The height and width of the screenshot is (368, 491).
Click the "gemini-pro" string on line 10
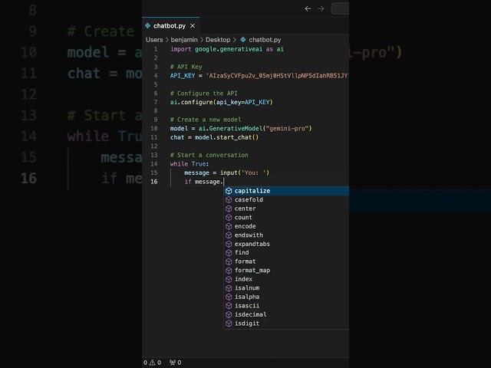click(288, 128)
